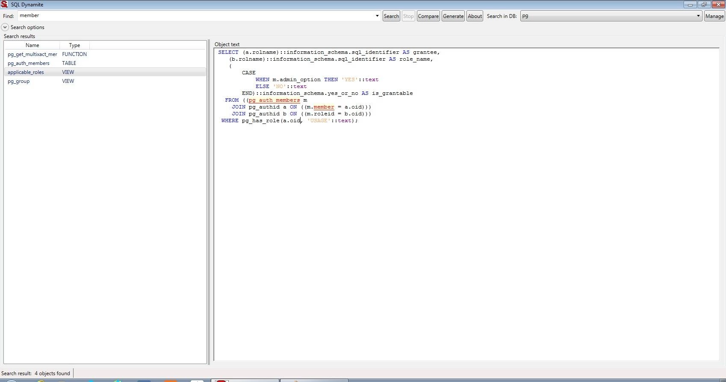Minimize the SQL Dynamite window
Viewport: 726px width, 382px height.
pyautogui.click(x=690, y=5)
